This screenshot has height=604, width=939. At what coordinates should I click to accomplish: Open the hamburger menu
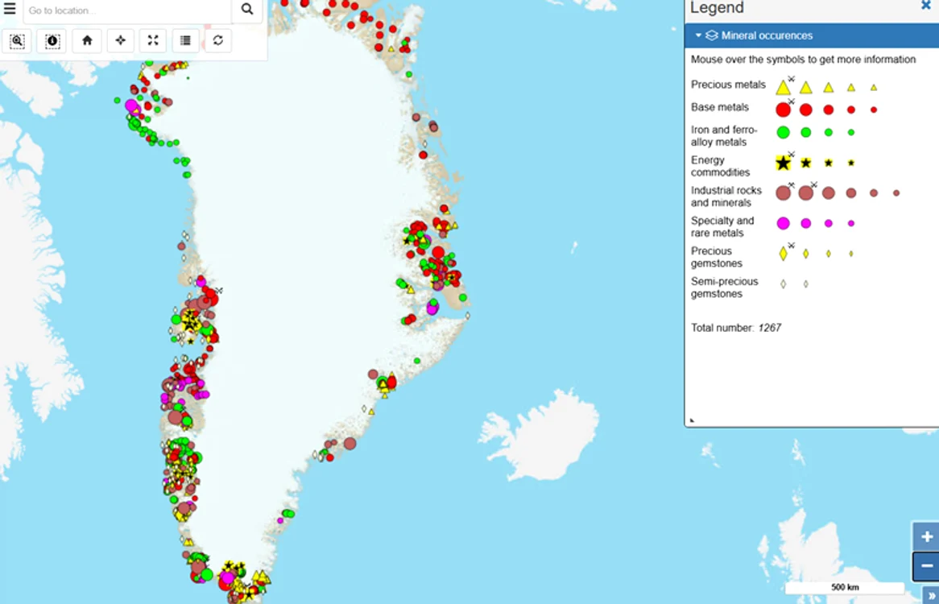click(x=10, y=9)
